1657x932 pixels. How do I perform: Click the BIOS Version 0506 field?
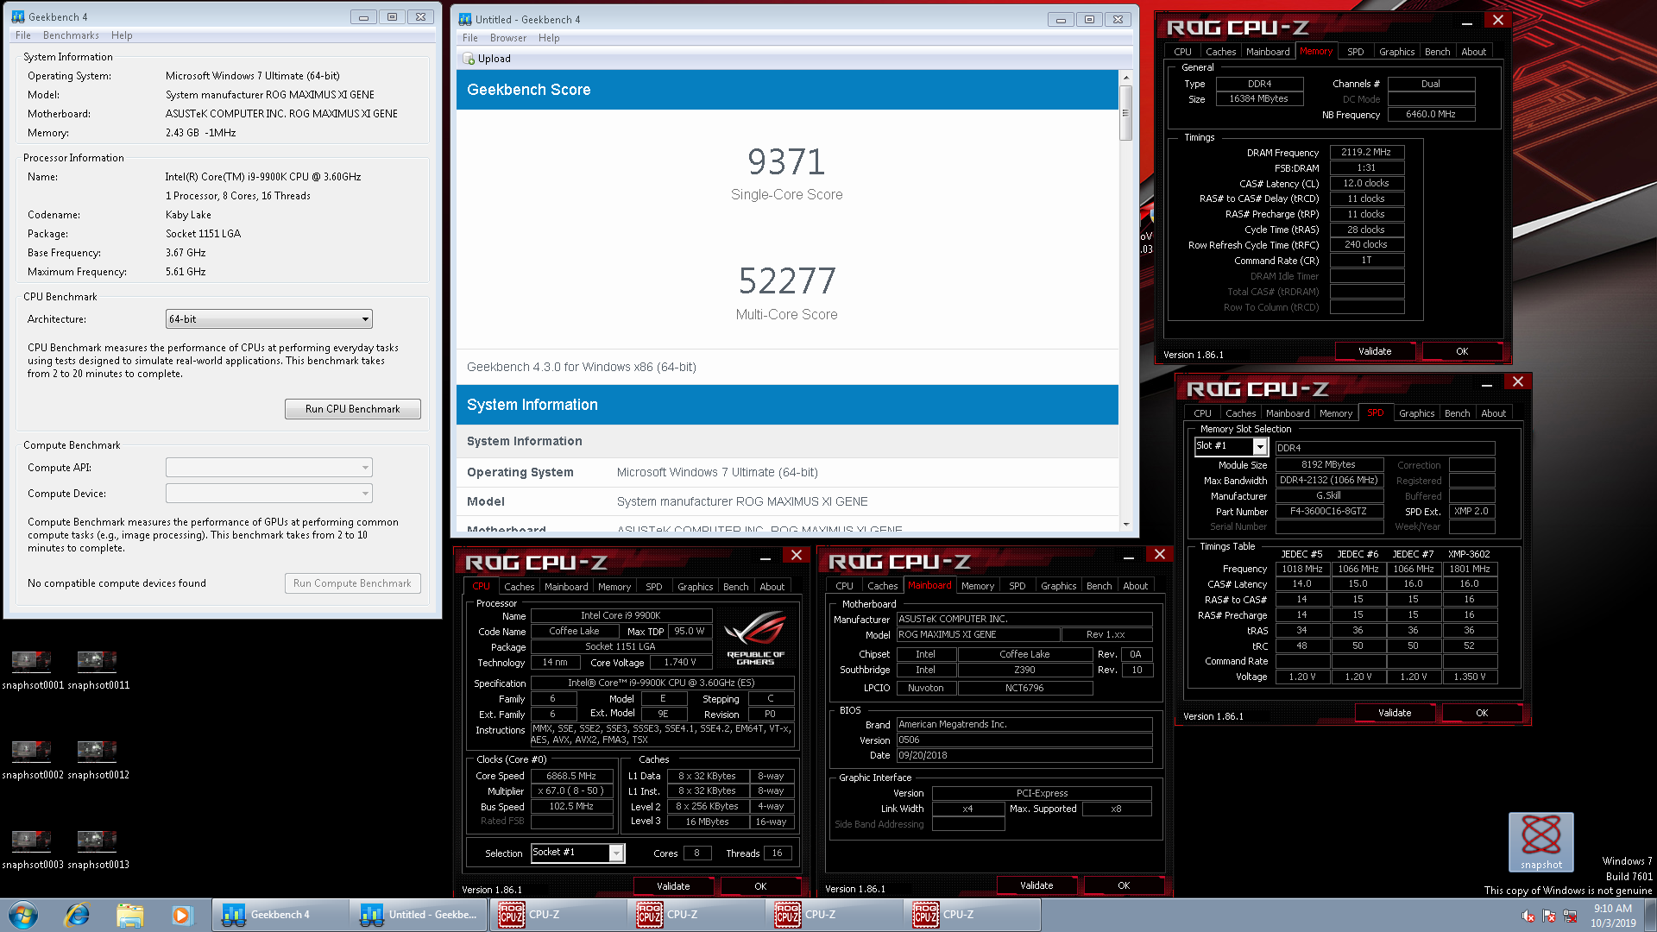coord(1024,740)
